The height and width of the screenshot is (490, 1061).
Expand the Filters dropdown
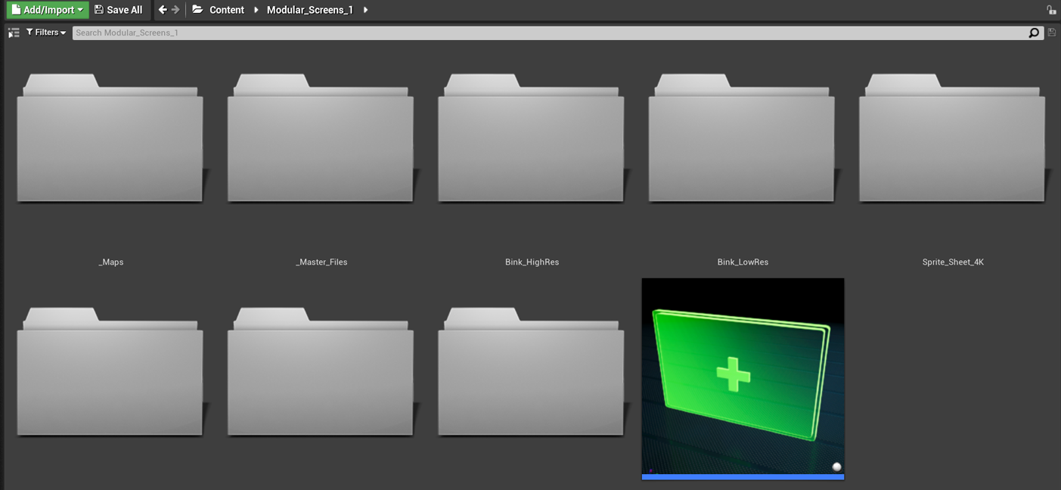pos(46,33)
